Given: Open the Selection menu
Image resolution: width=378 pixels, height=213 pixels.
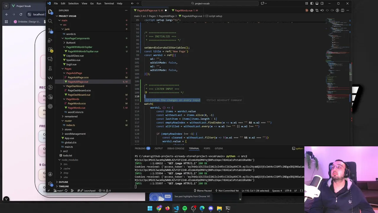Looking at the screenshot, I should (x=74, y=4).
